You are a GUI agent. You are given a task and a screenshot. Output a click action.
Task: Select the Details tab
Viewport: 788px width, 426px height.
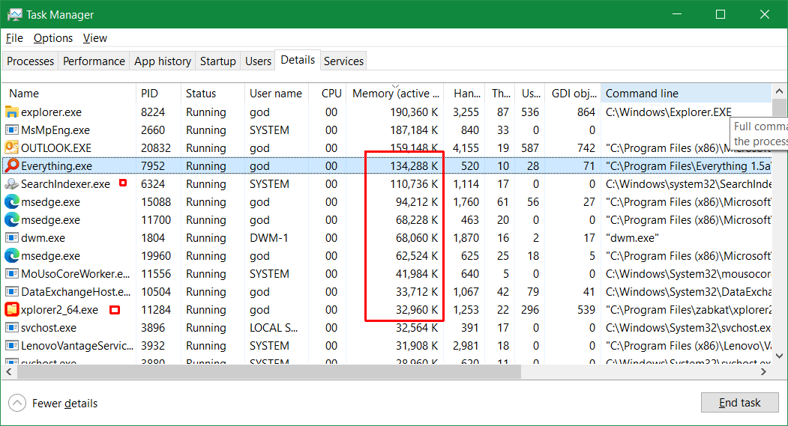[298, 60]
